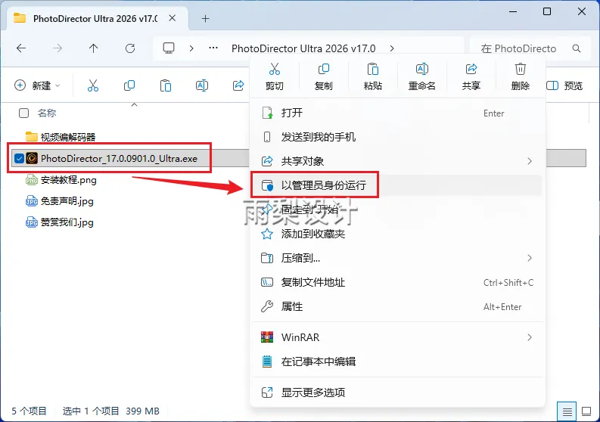This screenshot has height=422, width=600.
Task: Click Cut icon in context menu
Action: (x=275, y=70)
